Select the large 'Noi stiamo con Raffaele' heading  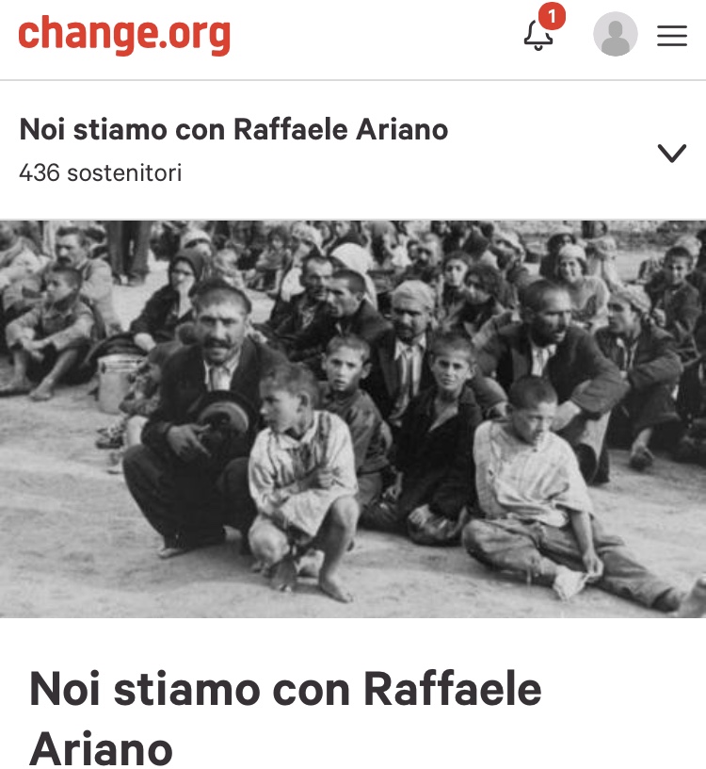[285, 689]
